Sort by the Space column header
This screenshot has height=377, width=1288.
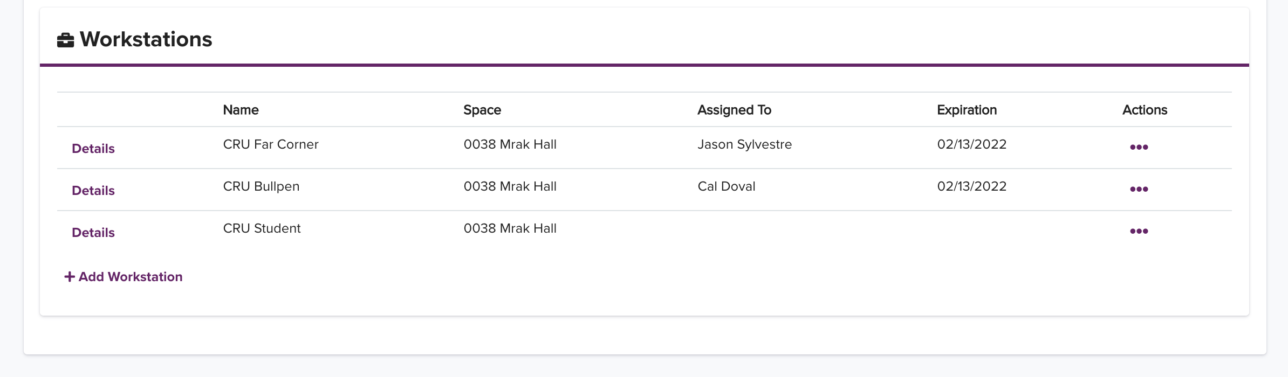click(x=482, y=110)
